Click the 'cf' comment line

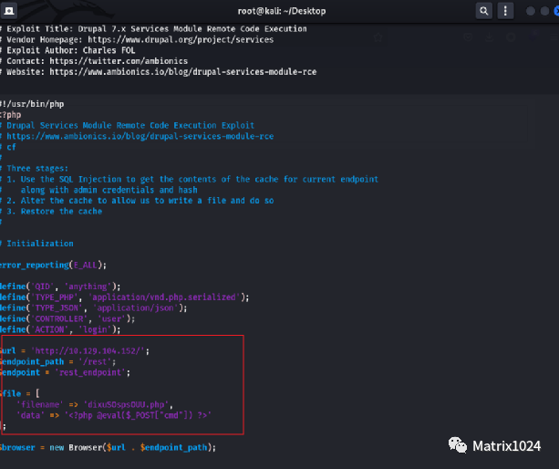tap(8, 147)
